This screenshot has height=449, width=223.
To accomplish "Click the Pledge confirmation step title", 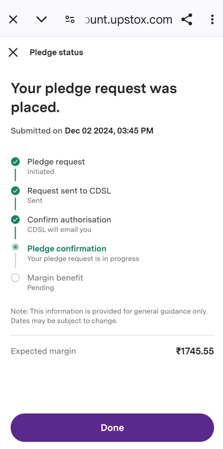I will click(x=67, y=249).
